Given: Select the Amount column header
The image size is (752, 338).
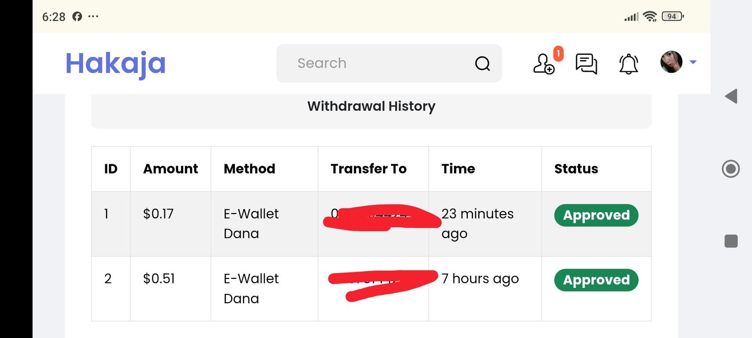Looking at the screenshot, I should pyautogui.click(x=171, y=169).
